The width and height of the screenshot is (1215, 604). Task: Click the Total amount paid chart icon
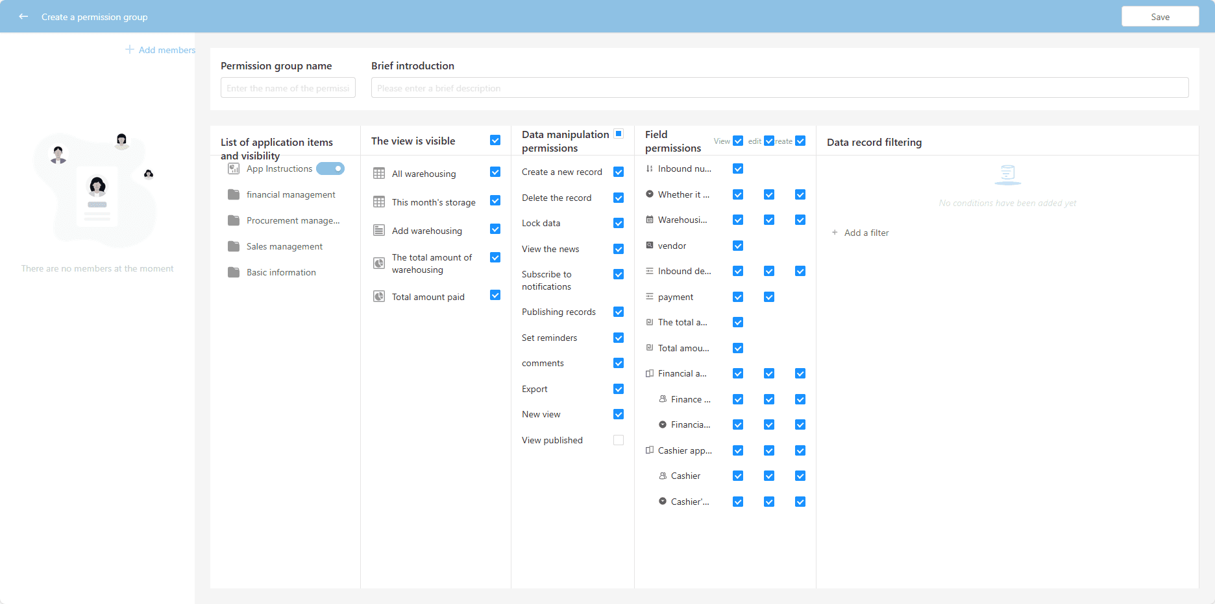[x=379, y=297]
